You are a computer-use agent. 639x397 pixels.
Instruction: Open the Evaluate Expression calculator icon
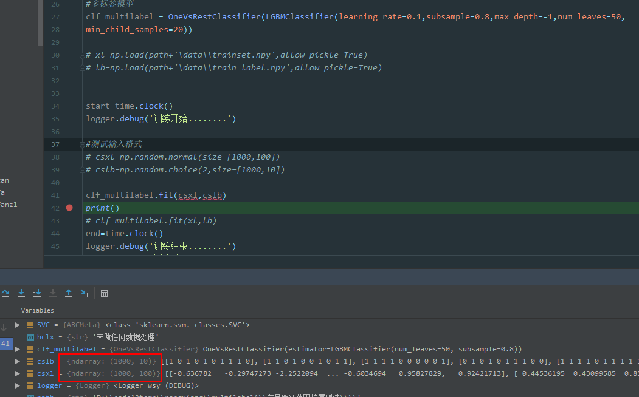point(105,293)
